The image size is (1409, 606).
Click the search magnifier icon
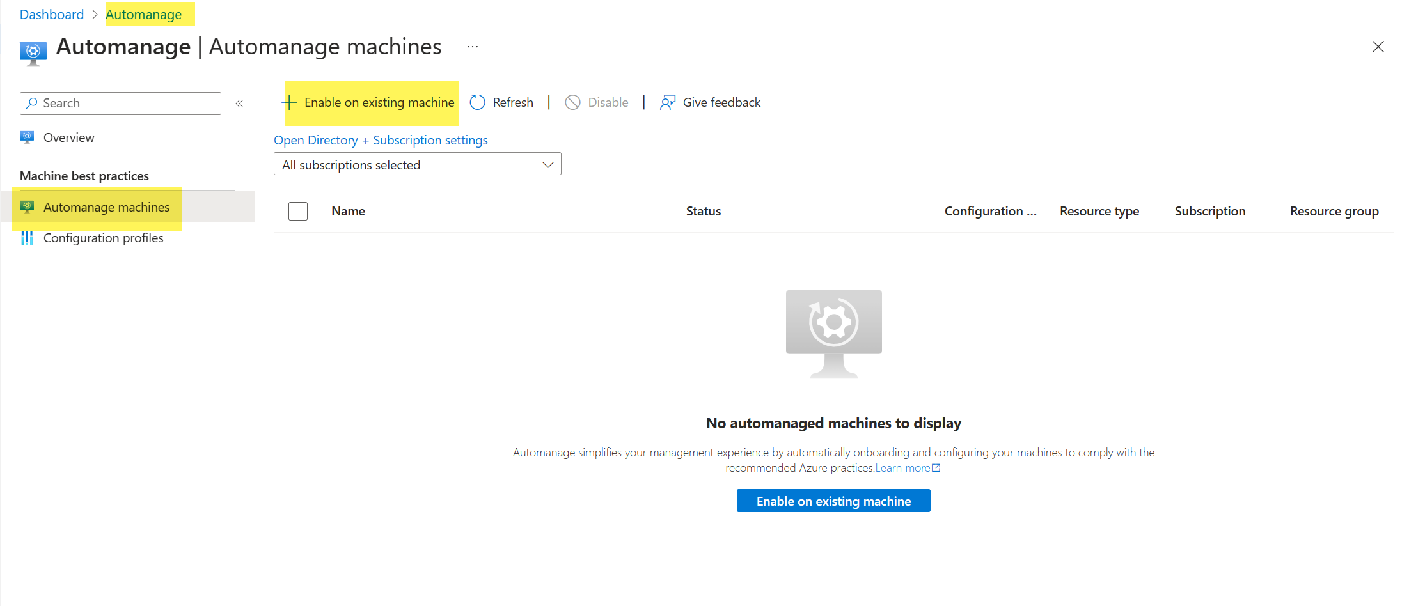coord(31,103)
